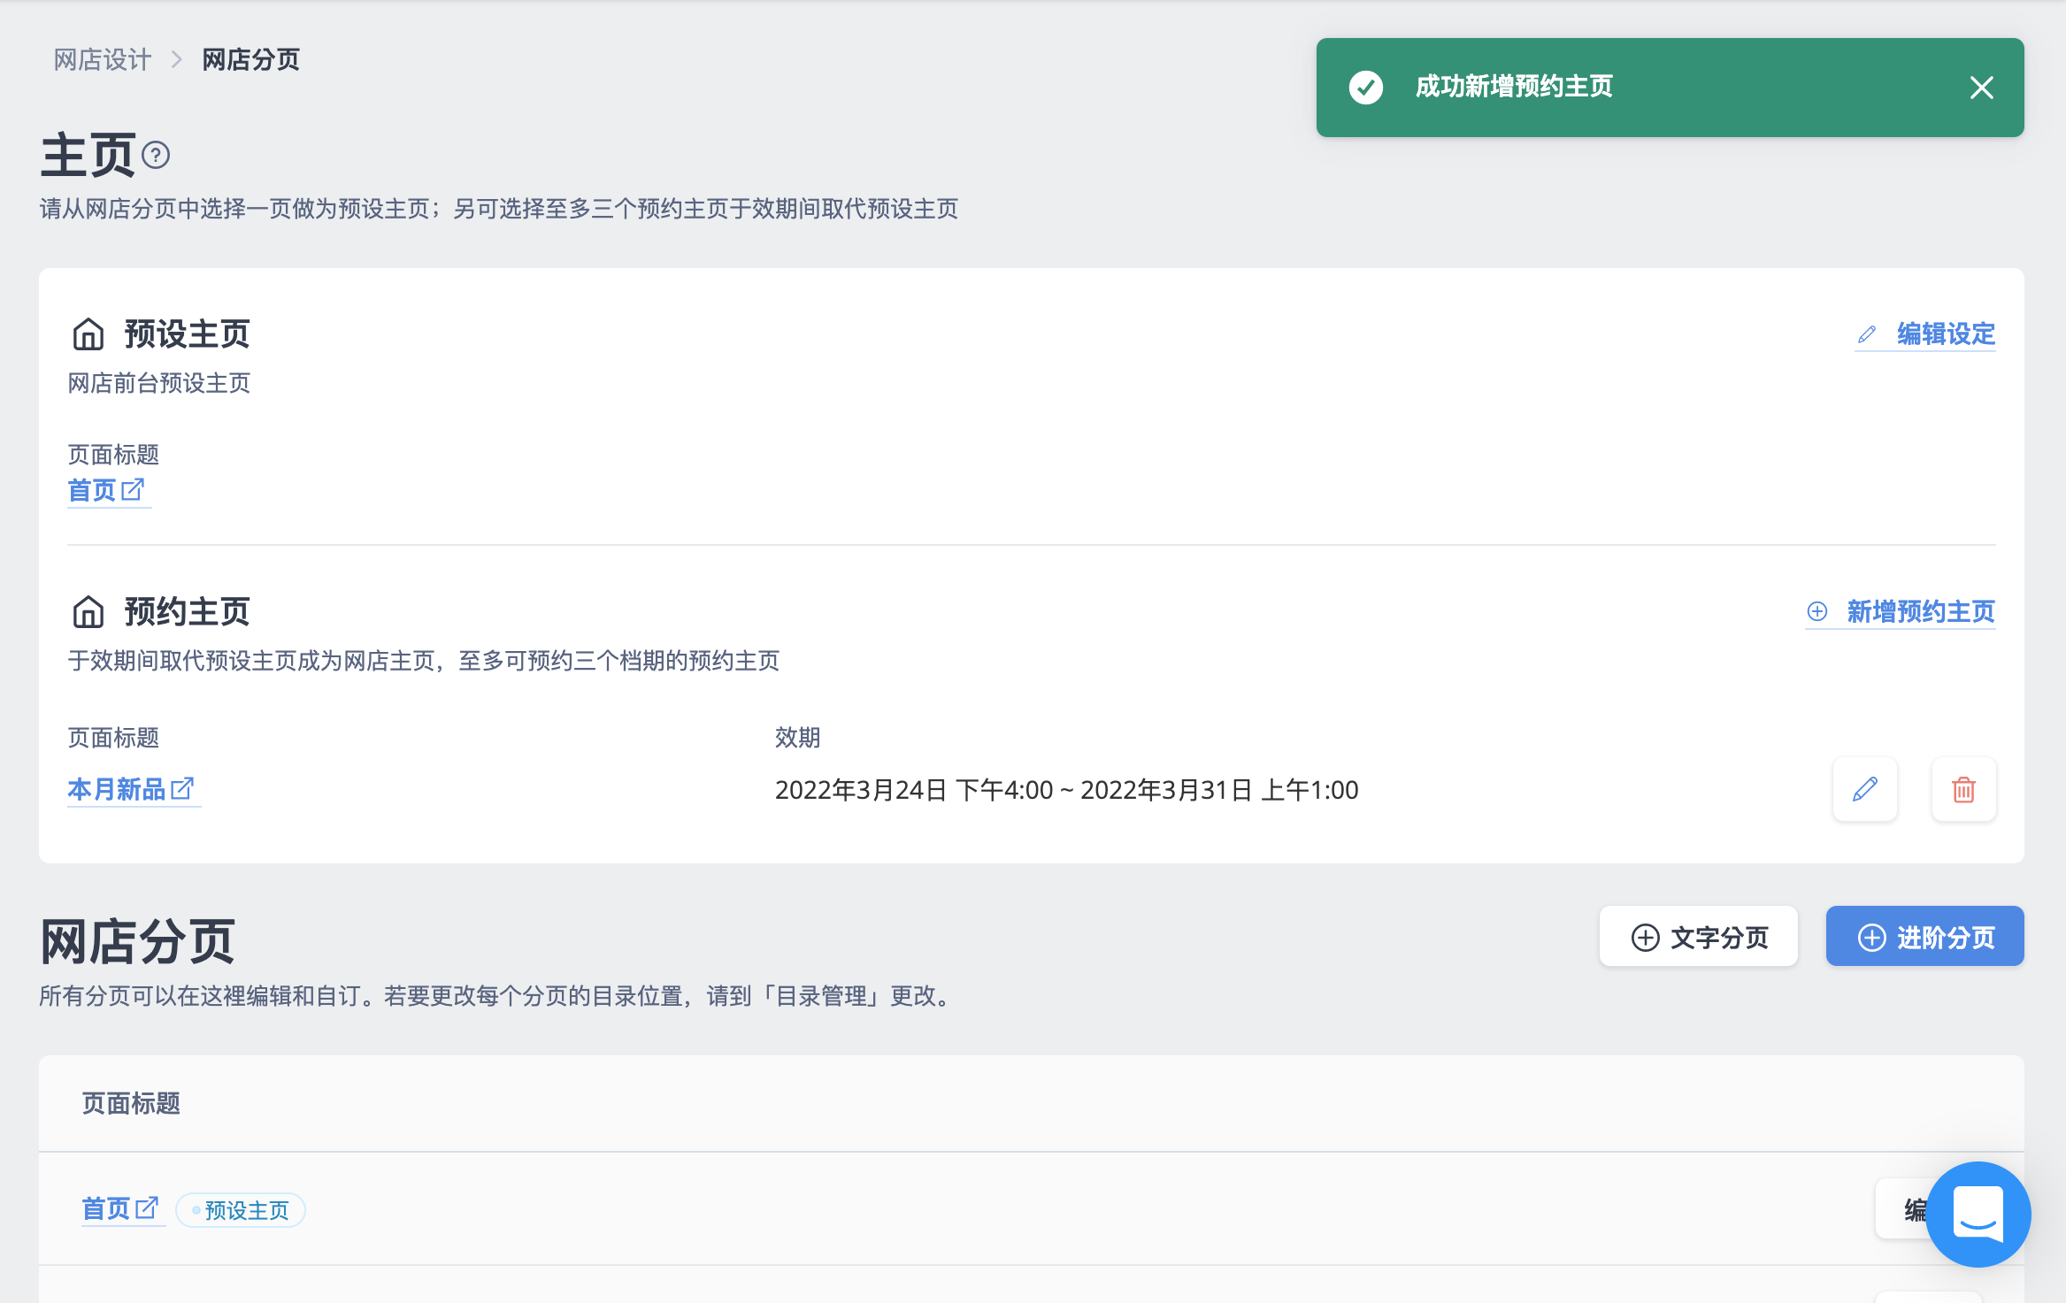Click the green checkmark icon in the notification
2066x1303 pixels.
(x=1365, y=88)
